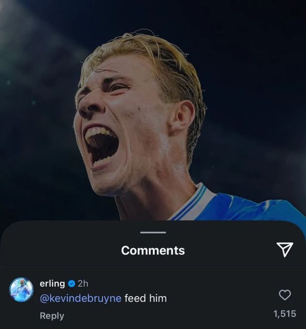306x329 pixels.
Task: View the 1,515 likes count
Action: click(x=284, y=314)
